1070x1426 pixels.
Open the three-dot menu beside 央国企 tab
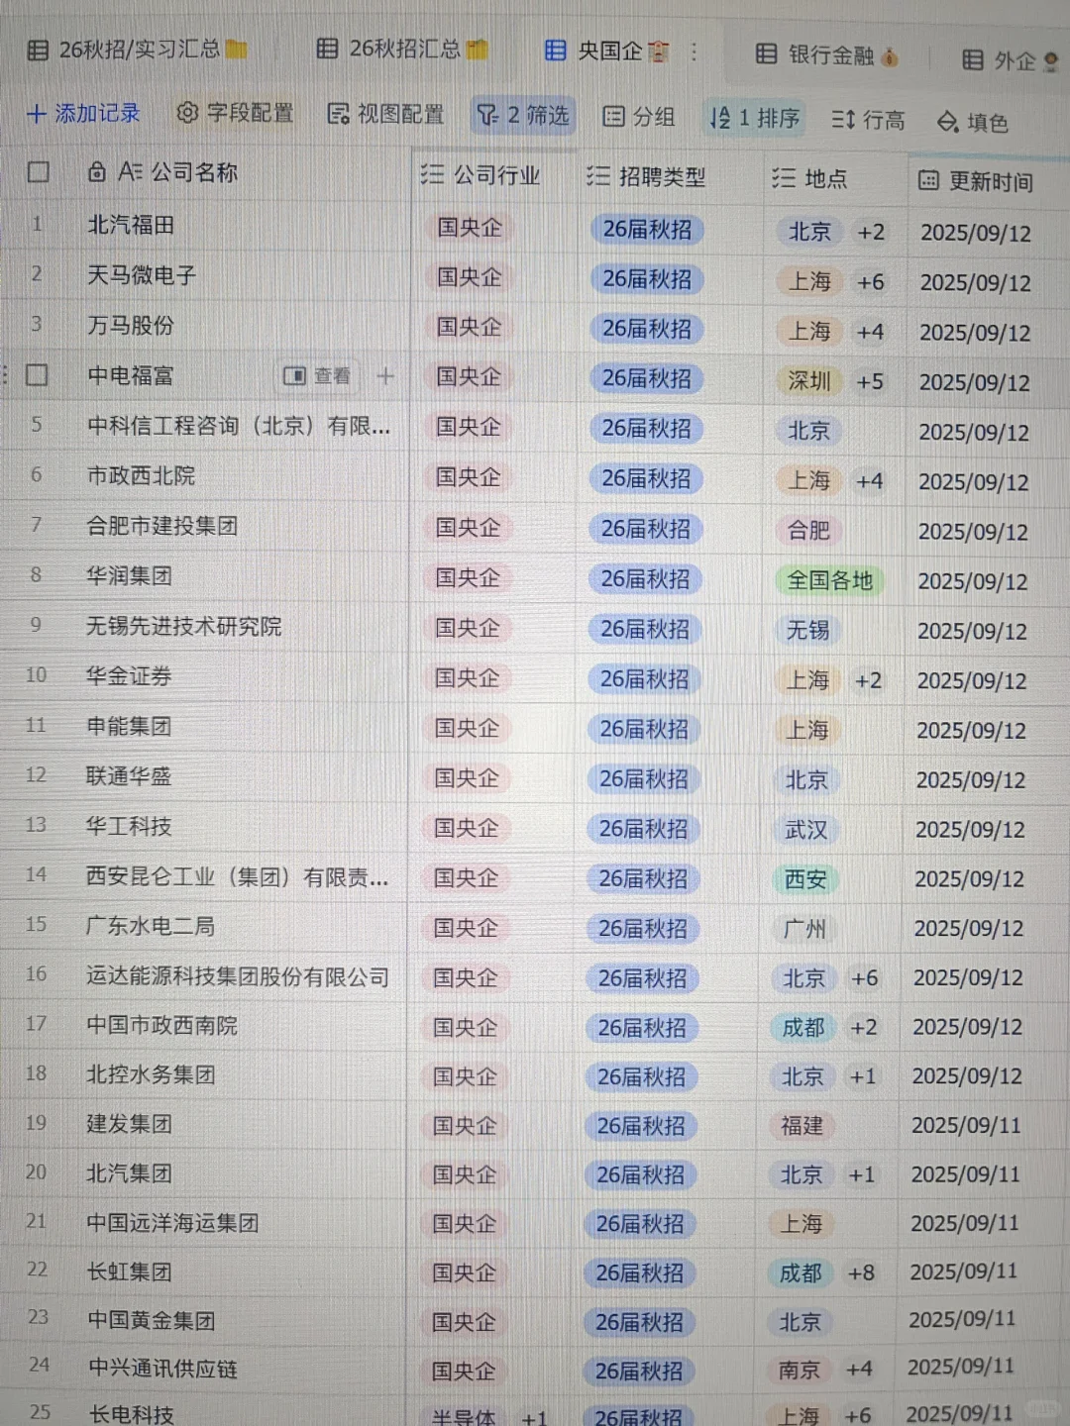tap(695, 51)
